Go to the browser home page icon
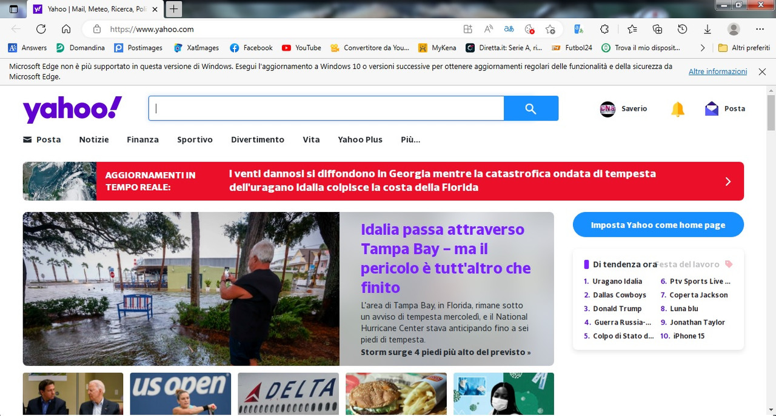776x416 pixels. (66, 29)
